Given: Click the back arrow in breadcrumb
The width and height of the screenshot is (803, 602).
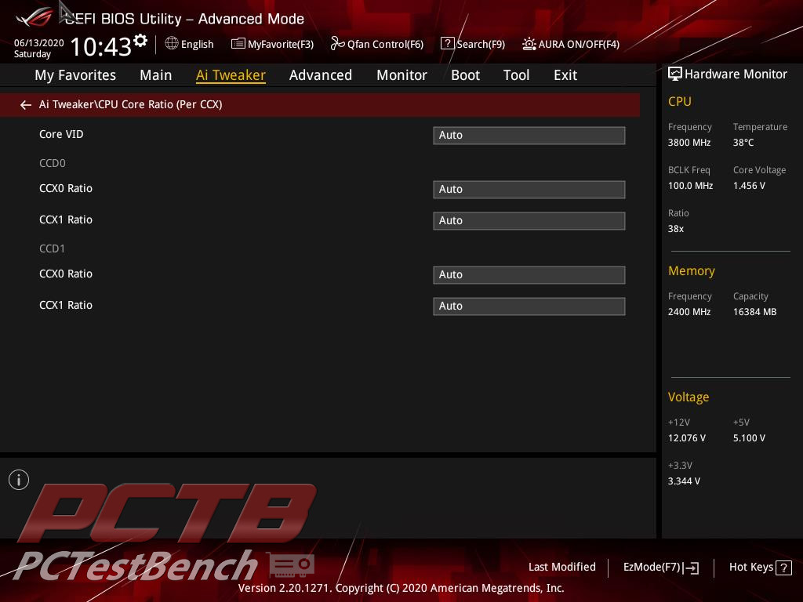Looking at the screenshot, I should (x=26, y=105).
